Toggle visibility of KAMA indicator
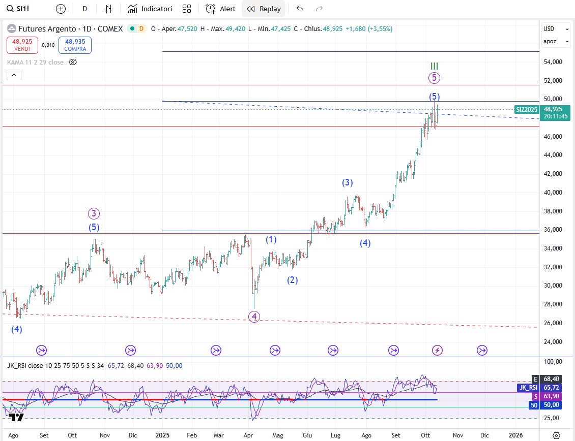The height and width of the screenshot is (441, 575). click(x=73, y=62)
